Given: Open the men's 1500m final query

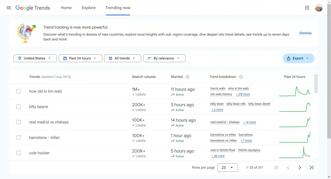Looking at the screenshot, I should click(223, 150).
